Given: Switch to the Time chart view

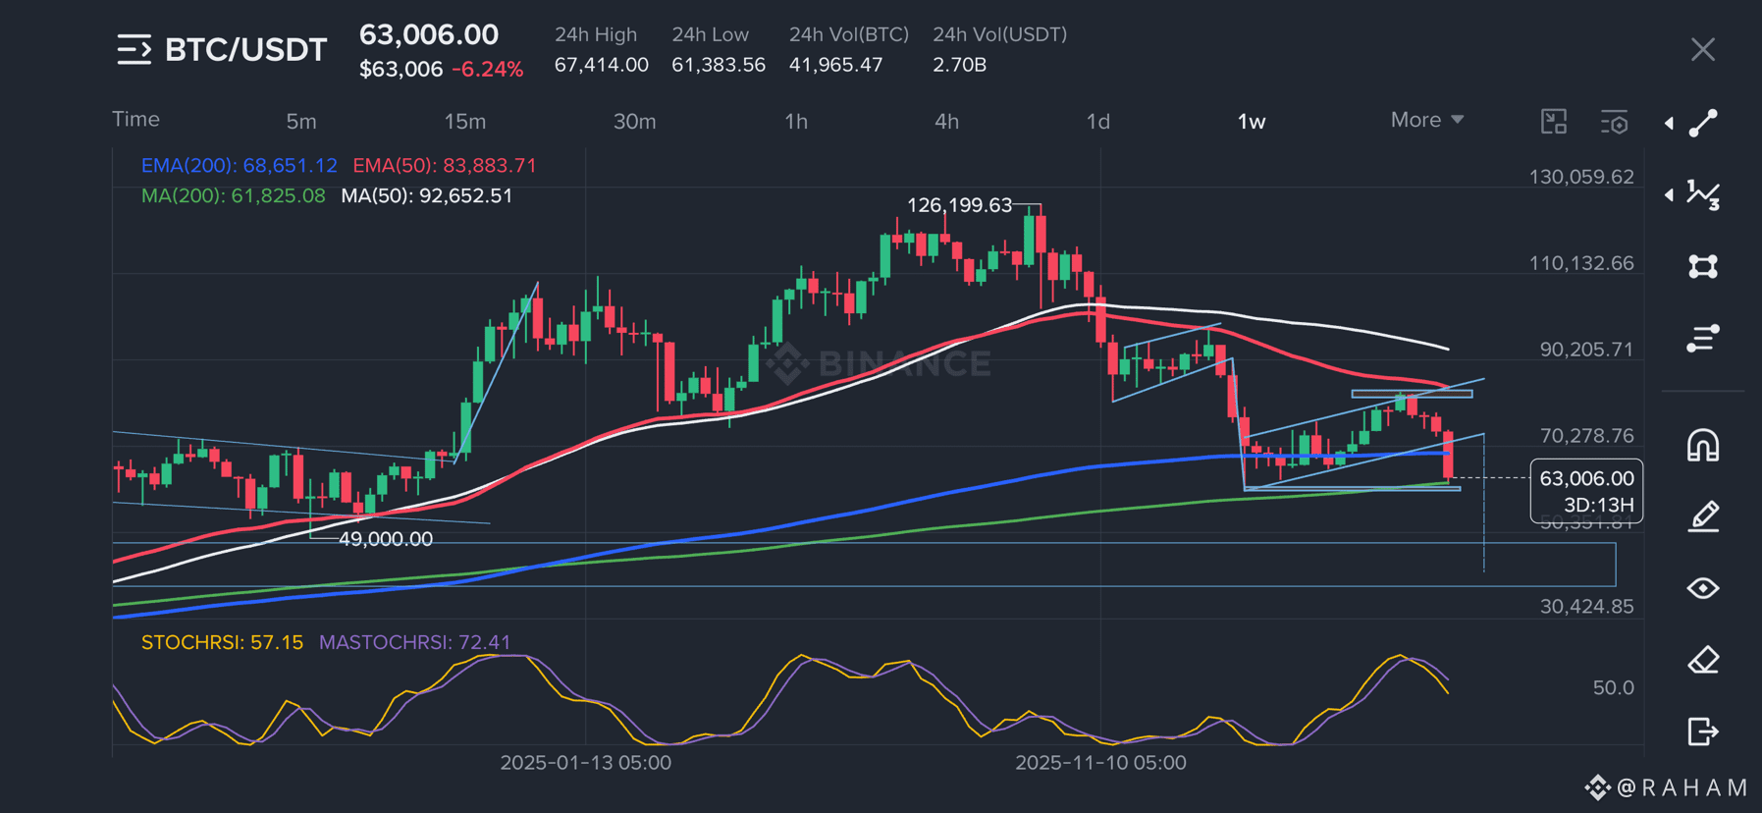Looking at the screenshot, I should [x=135, y=120].
